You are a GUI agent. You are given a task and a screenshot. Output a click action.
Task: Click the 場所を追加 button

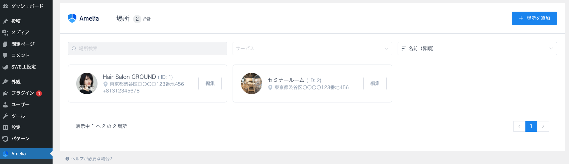pyautogui.click(x=534, y=18)
